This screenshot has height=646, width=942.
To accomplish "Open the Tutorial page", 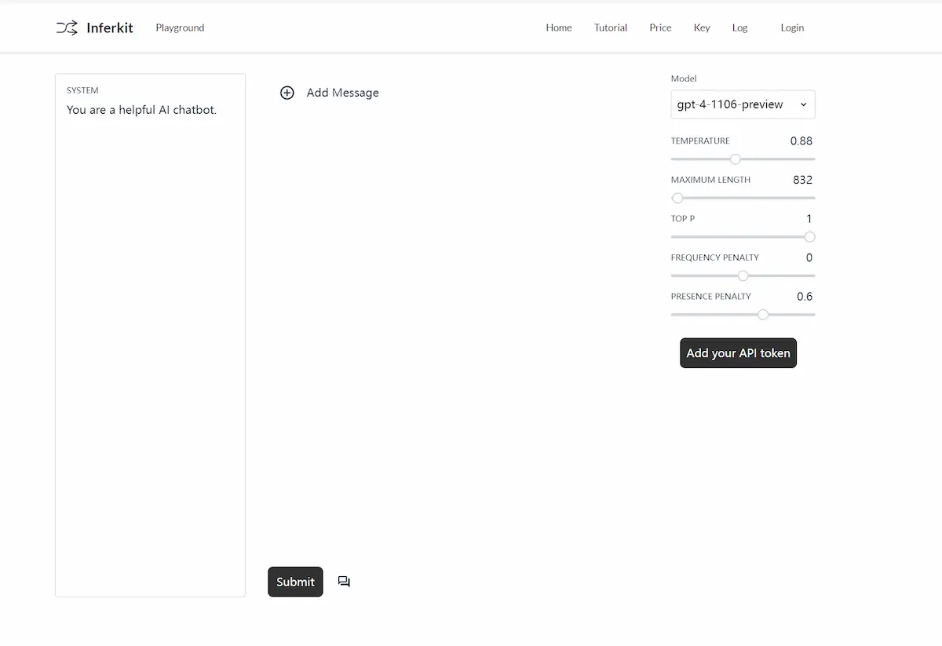I will click(x=610, y=27).
